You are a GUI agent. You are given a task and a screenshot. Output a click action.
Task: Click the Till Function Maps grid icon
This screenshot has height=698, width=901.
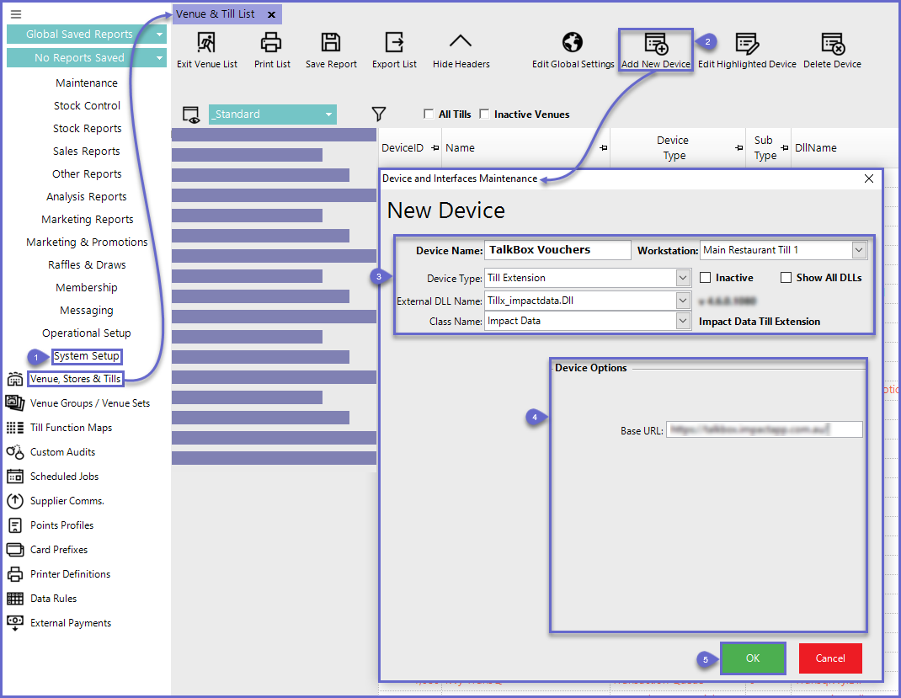point(15,428)
